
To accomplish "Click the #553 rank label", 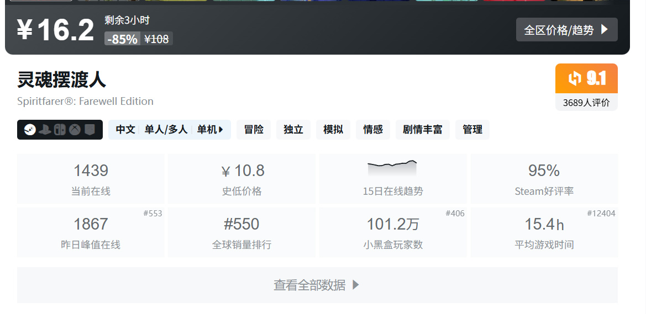I will (153, 213).
